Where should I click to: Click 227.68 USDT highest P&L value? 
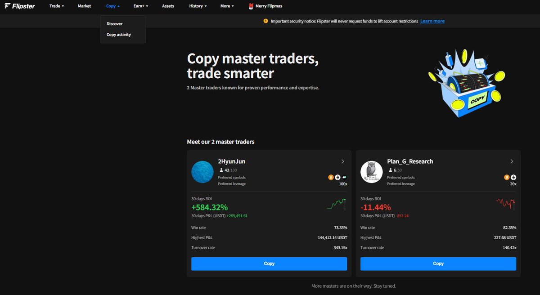point(505,237)
